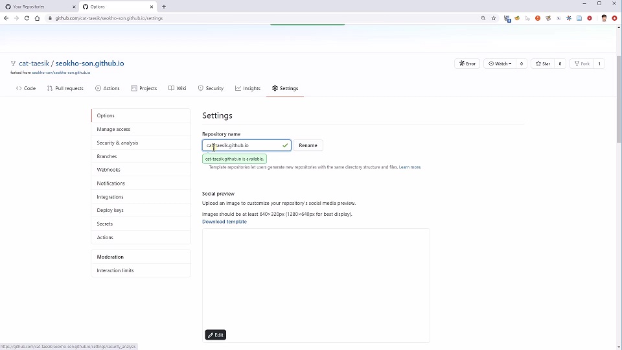
Task: Open the Insights tab
Action: coord(248,88)
